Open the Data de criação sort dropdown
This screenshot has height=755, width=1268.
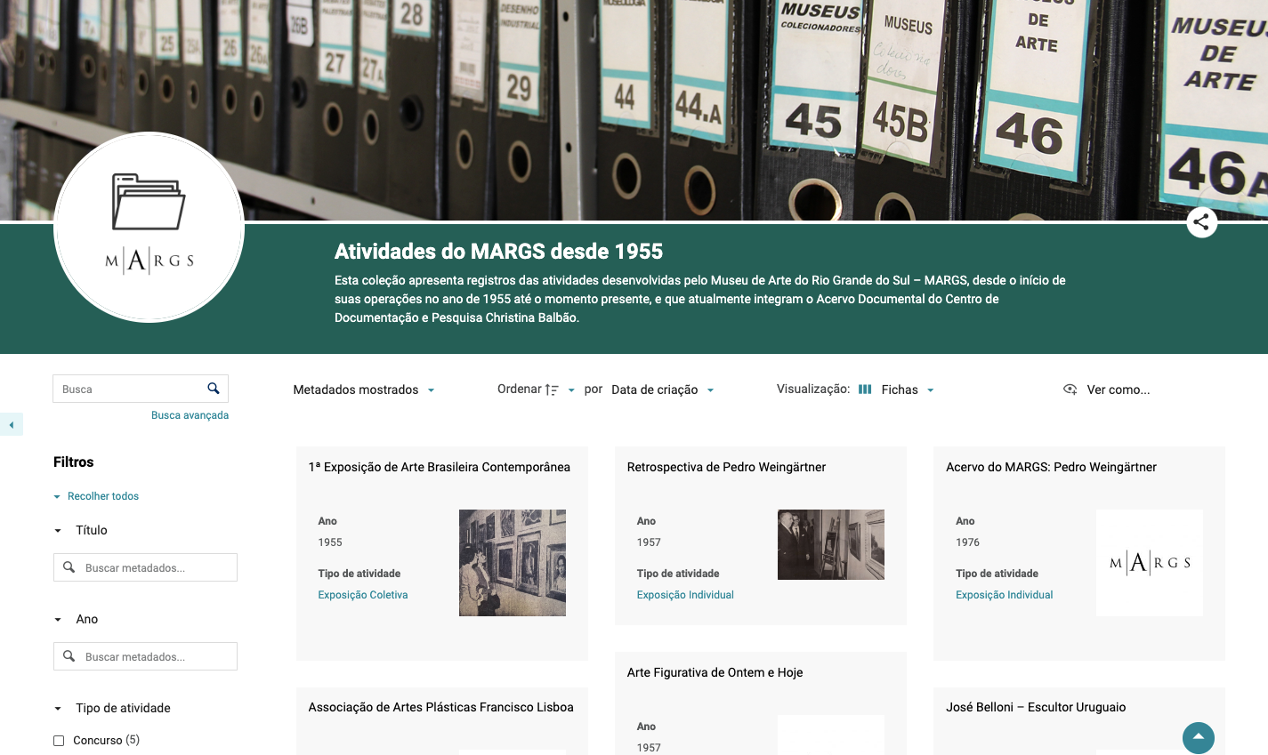[x=663, y=390]
